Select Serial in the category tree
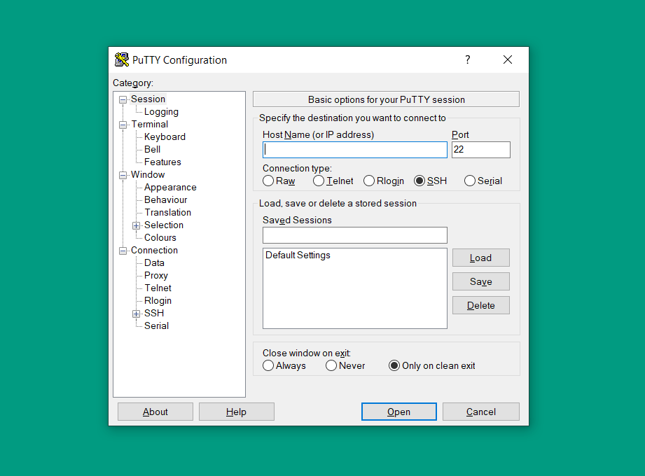645x476 pixels. (156, 326)
